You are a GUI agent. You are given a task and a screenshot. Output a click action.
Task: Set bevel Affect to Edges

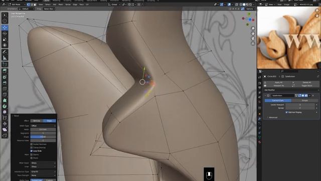(49, 121)
